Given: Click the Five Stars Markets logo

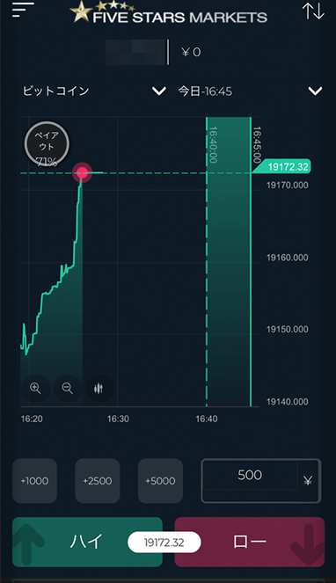Looking at the screenshot, I should click(x=169, y=12).
